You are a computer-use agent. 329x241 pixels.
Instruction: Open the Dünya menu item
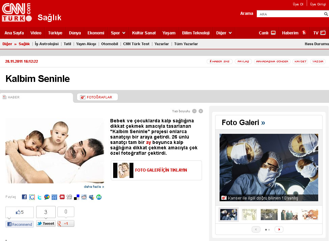[x=75, y=33]
